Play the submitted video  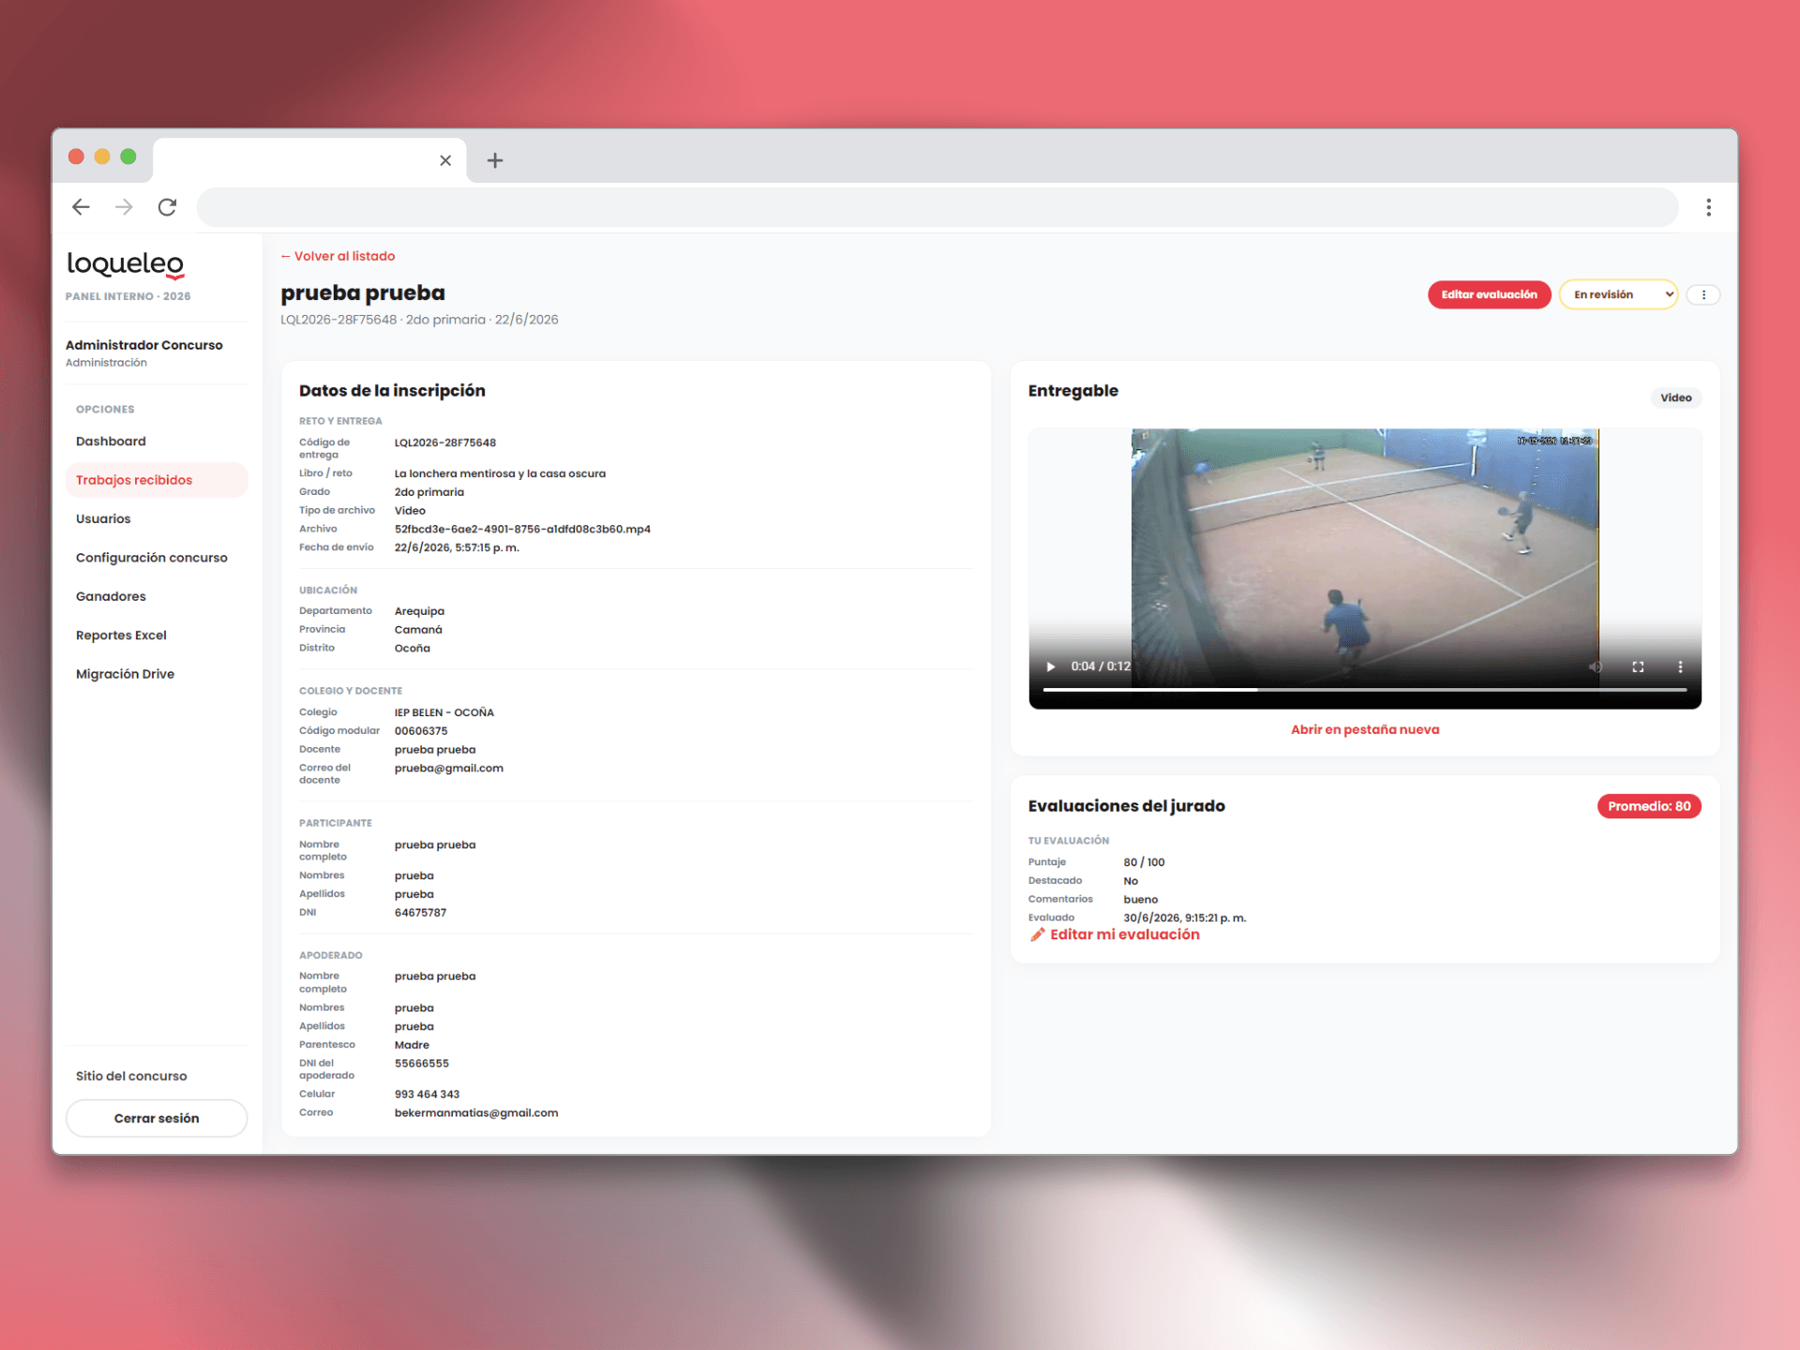(x=1050, y=667)
